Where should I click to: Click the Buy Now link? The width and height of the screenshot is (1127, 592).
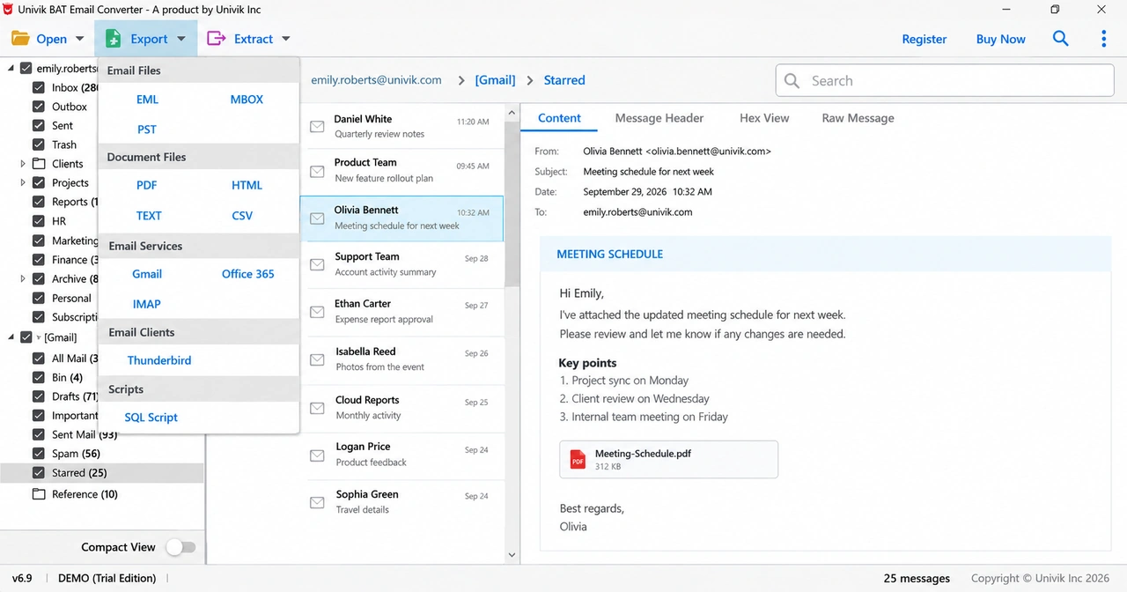[1001, 39]
